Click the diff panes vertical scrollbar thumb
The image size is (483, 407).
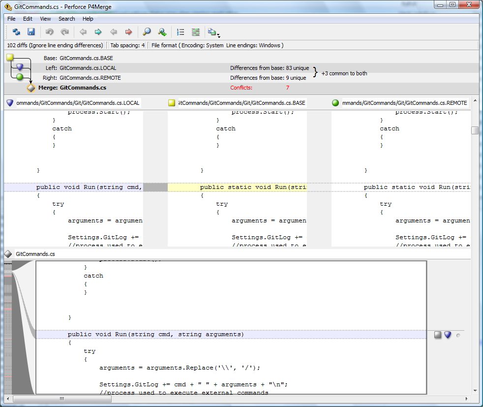[475, 130]
